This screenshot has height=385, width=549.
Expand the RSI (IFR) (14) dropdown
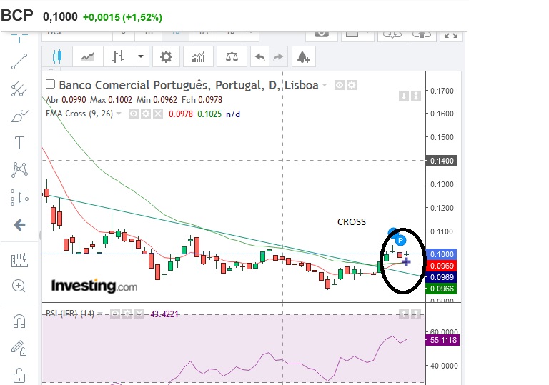pos(100,314)
